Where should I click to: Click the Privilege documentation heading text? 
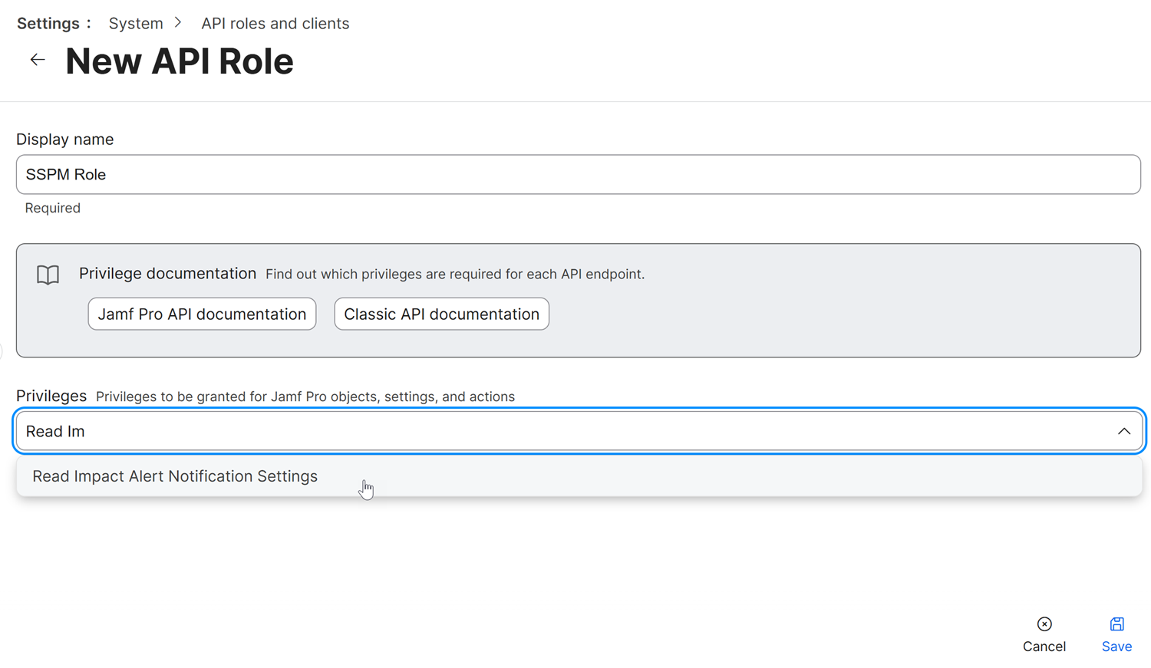(167, 274)
